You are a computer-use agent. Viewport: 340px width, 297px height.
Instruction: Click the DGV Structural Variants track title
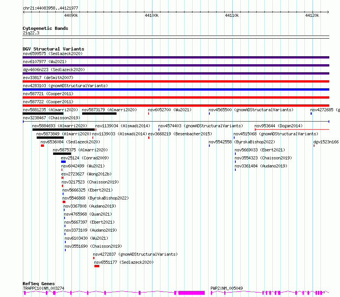click(53, 49)
